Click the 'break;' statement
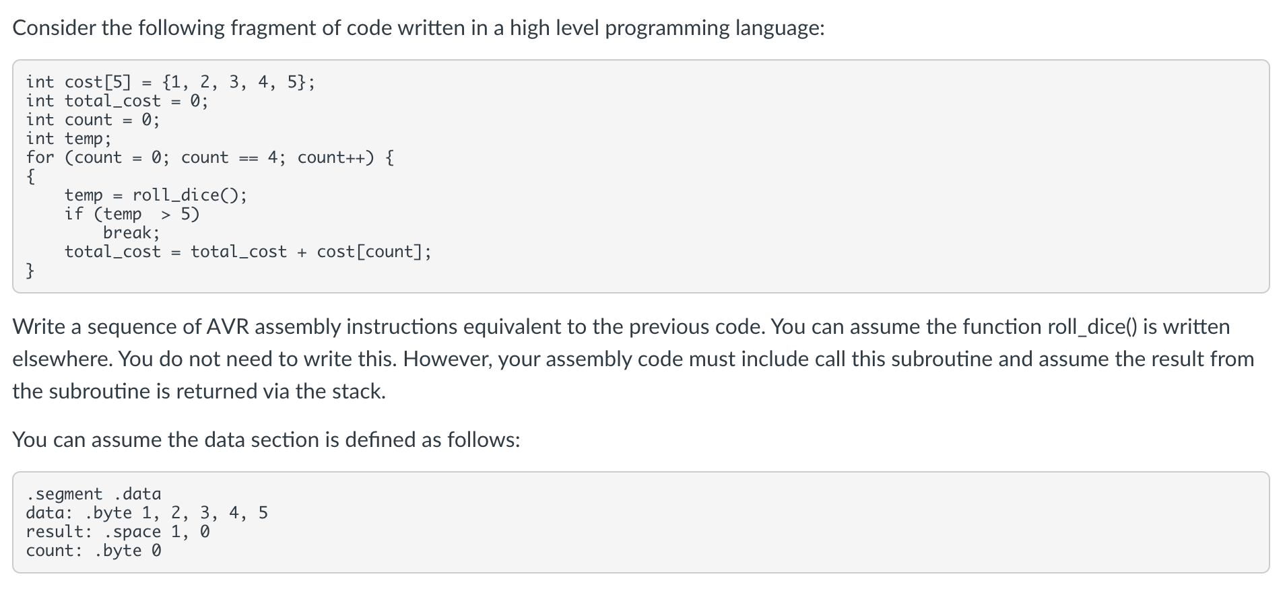 click(x=131, y=233)
